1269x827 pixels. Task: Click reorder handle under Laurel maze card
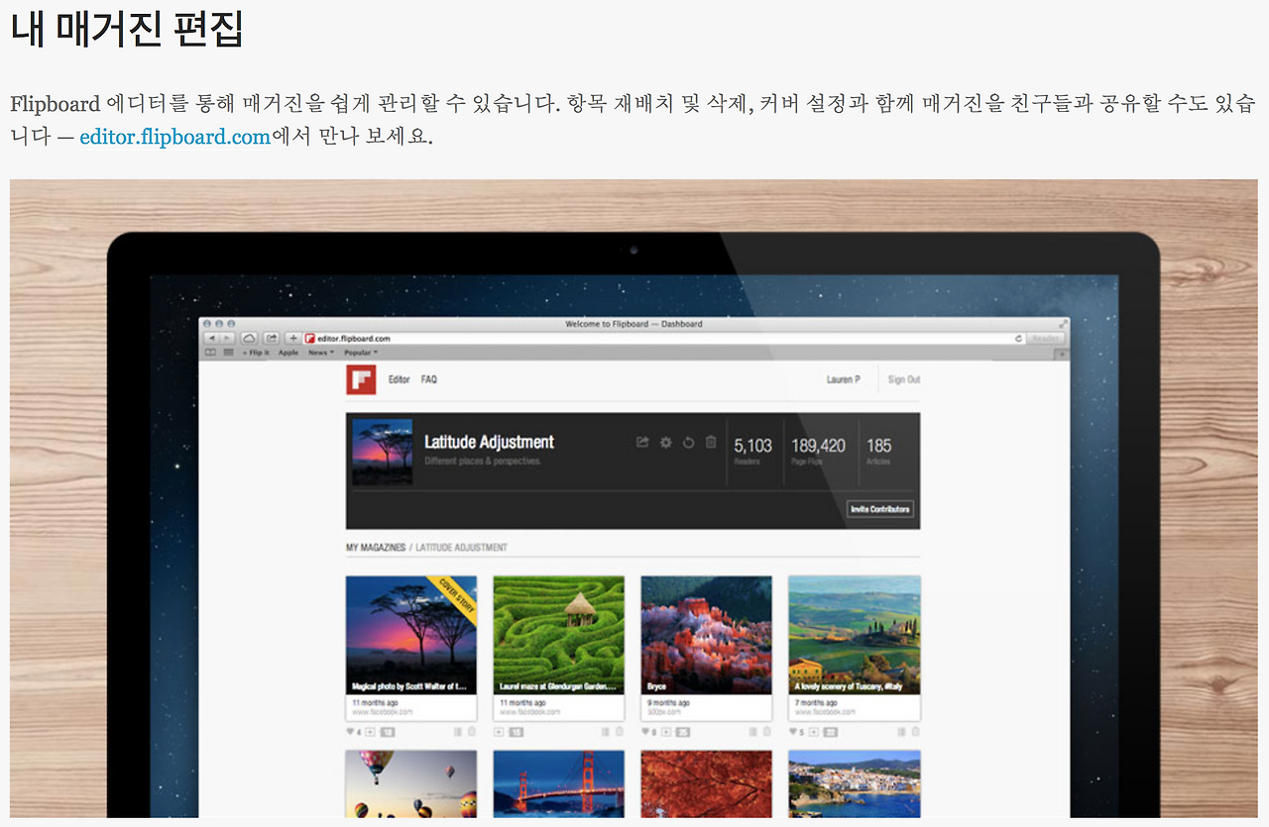pyautogui.click(x=605, y=732)
